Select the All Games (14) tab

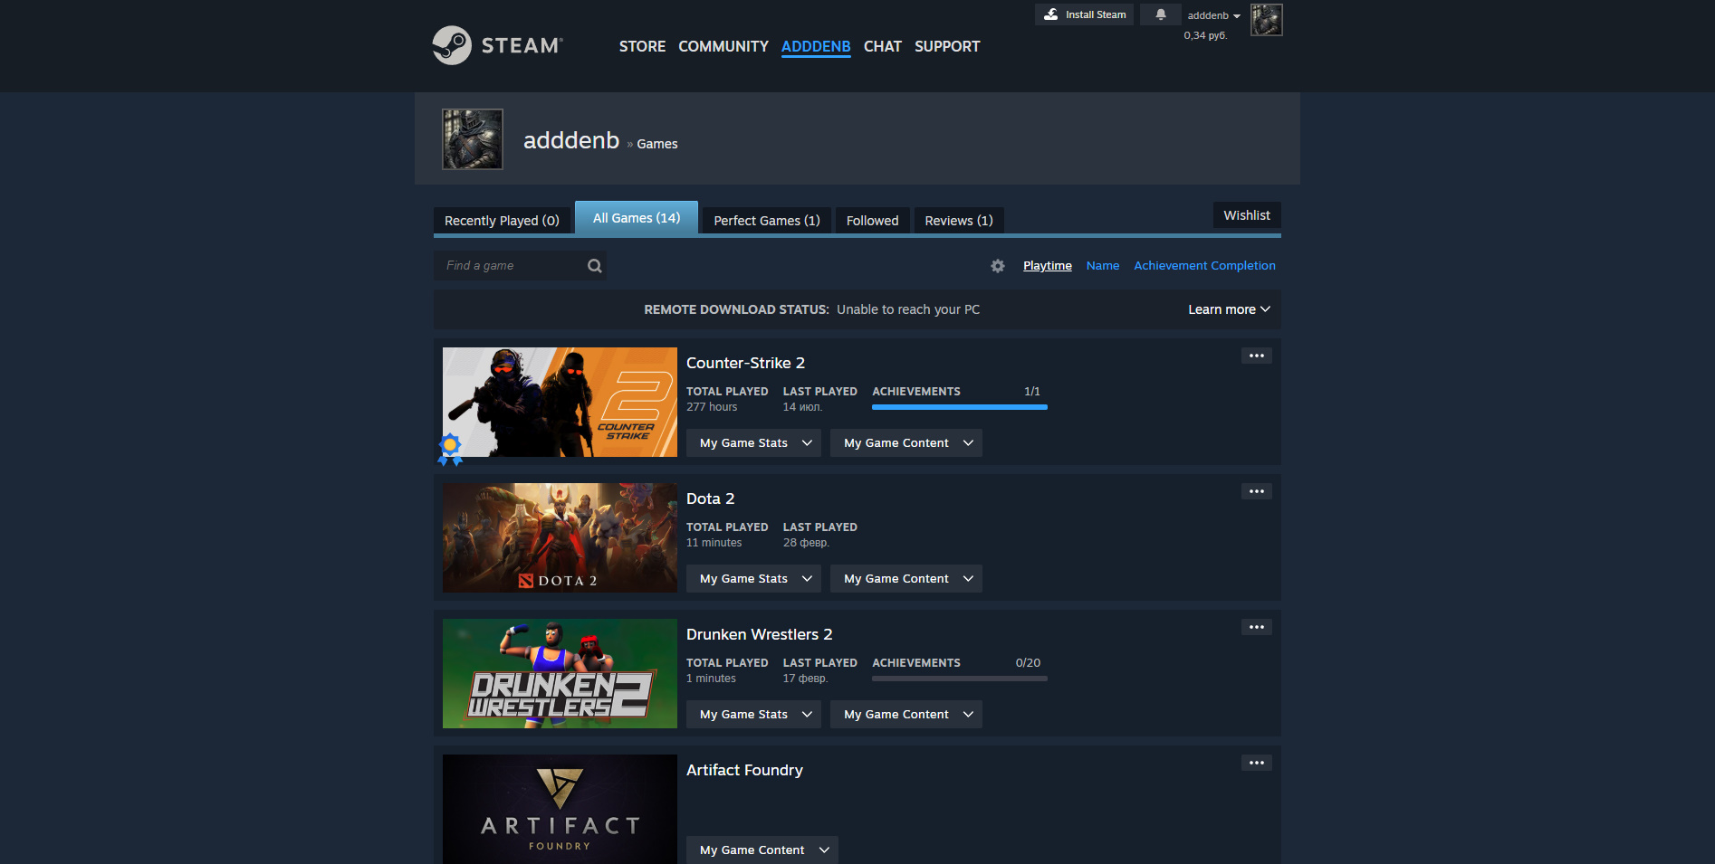click(x=637, y=218)
